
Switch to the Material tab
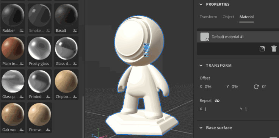[247, 17]
